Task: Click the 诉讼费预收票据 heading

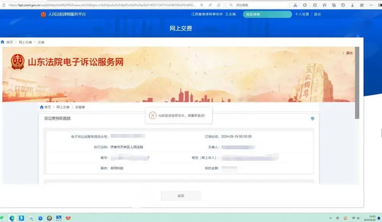Action: [57, 118]
